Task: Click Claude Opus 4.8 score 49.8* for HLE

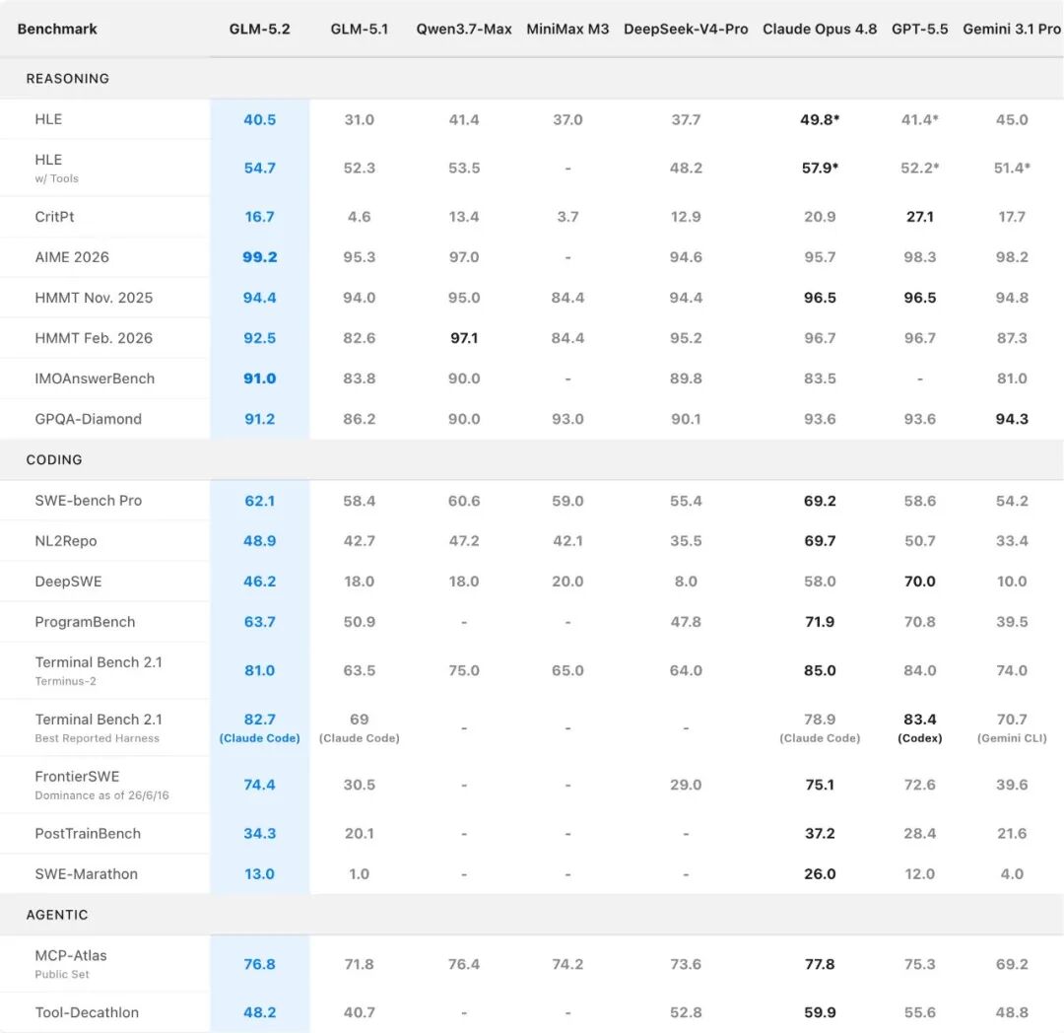Action: tap(820, 119)
